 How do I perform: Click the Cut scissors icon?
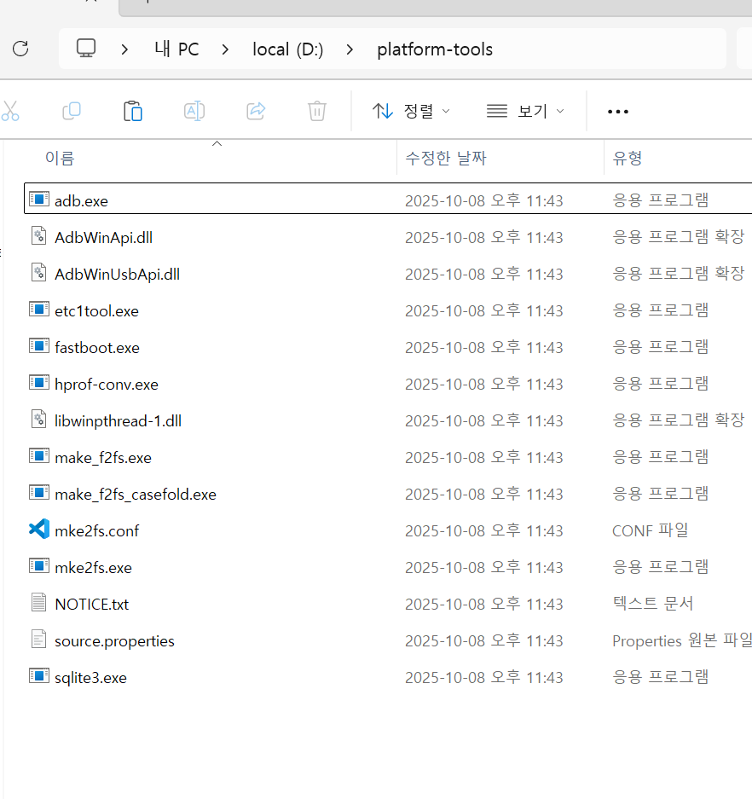10,111
